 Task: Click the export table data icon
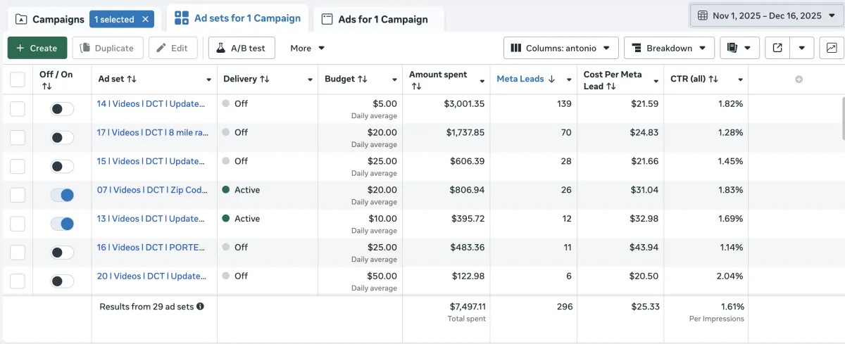(x=777, y=48)
